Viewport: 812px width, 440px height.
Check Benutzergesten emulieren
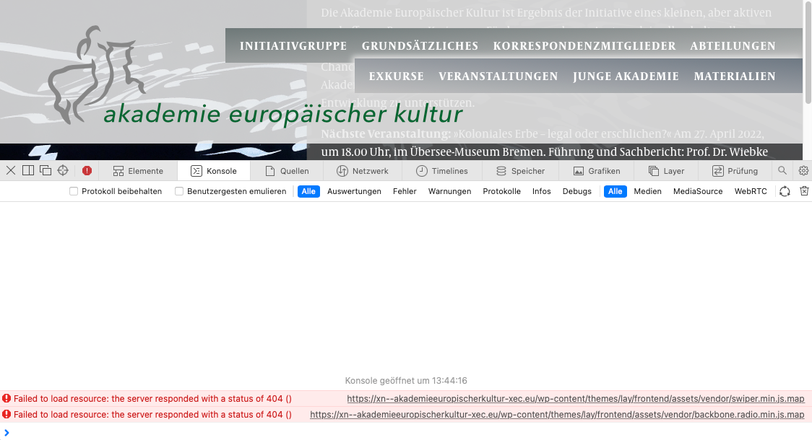tap(179, 191)
